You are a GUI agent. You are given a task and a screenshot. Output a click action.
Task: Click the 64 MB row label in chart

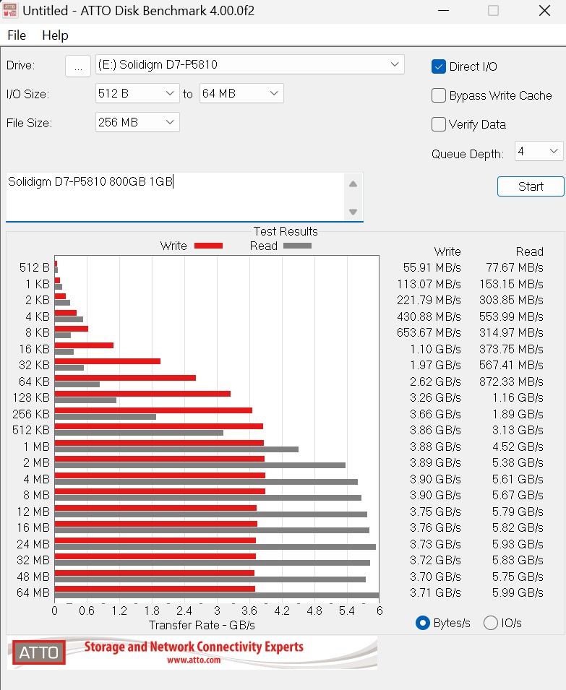[x=33, y=592]
